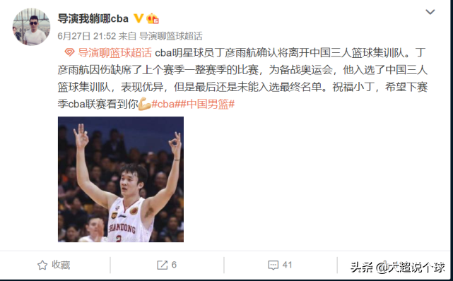This screenshot has height=281, width=453.
Task: Enlarge the basketball player photo
Action: pos(121,179)
